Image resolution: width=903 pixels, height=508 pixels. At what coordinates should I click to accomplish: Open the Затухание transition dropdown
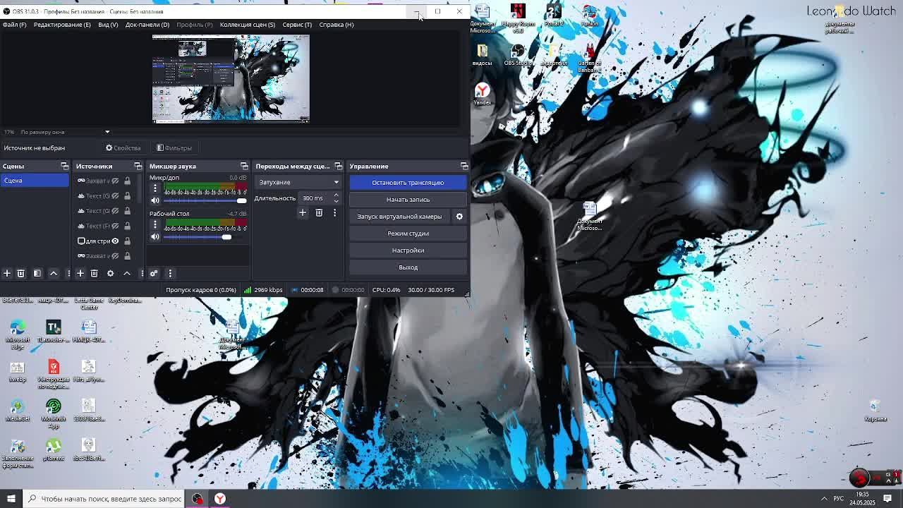tap(298, 182)
